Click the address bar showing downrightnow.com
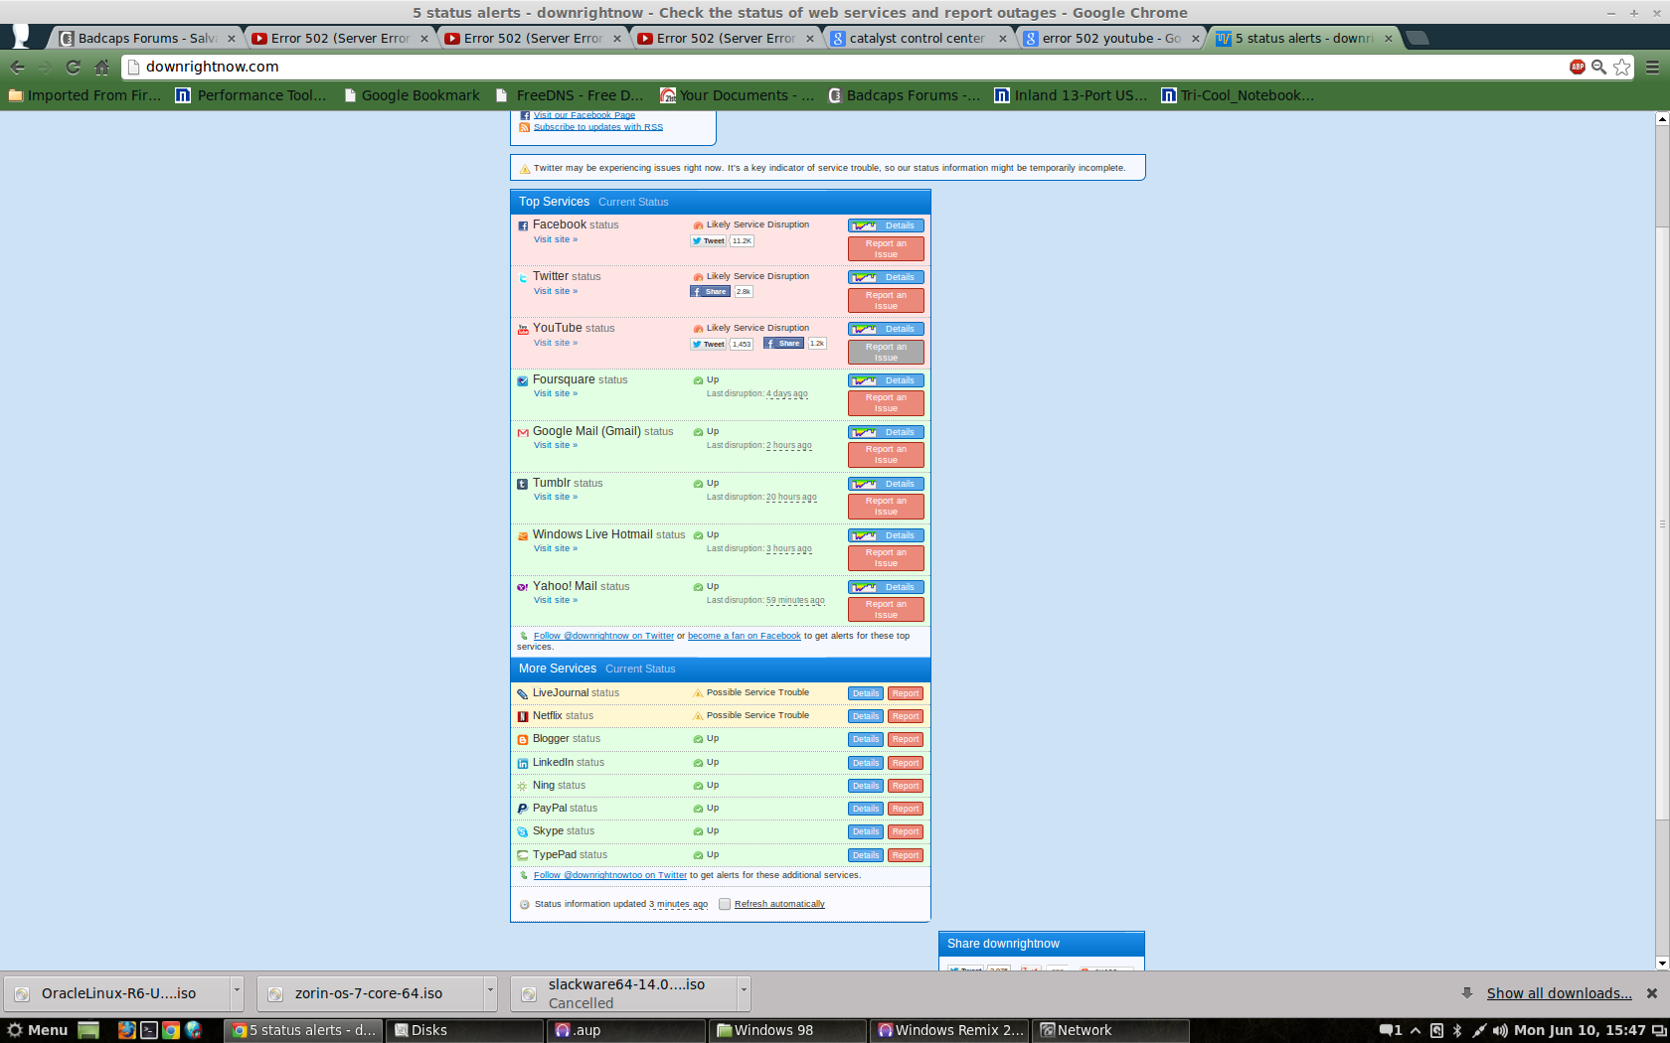The width and height of the screenshot is (1670, 1043). [845, 67]
